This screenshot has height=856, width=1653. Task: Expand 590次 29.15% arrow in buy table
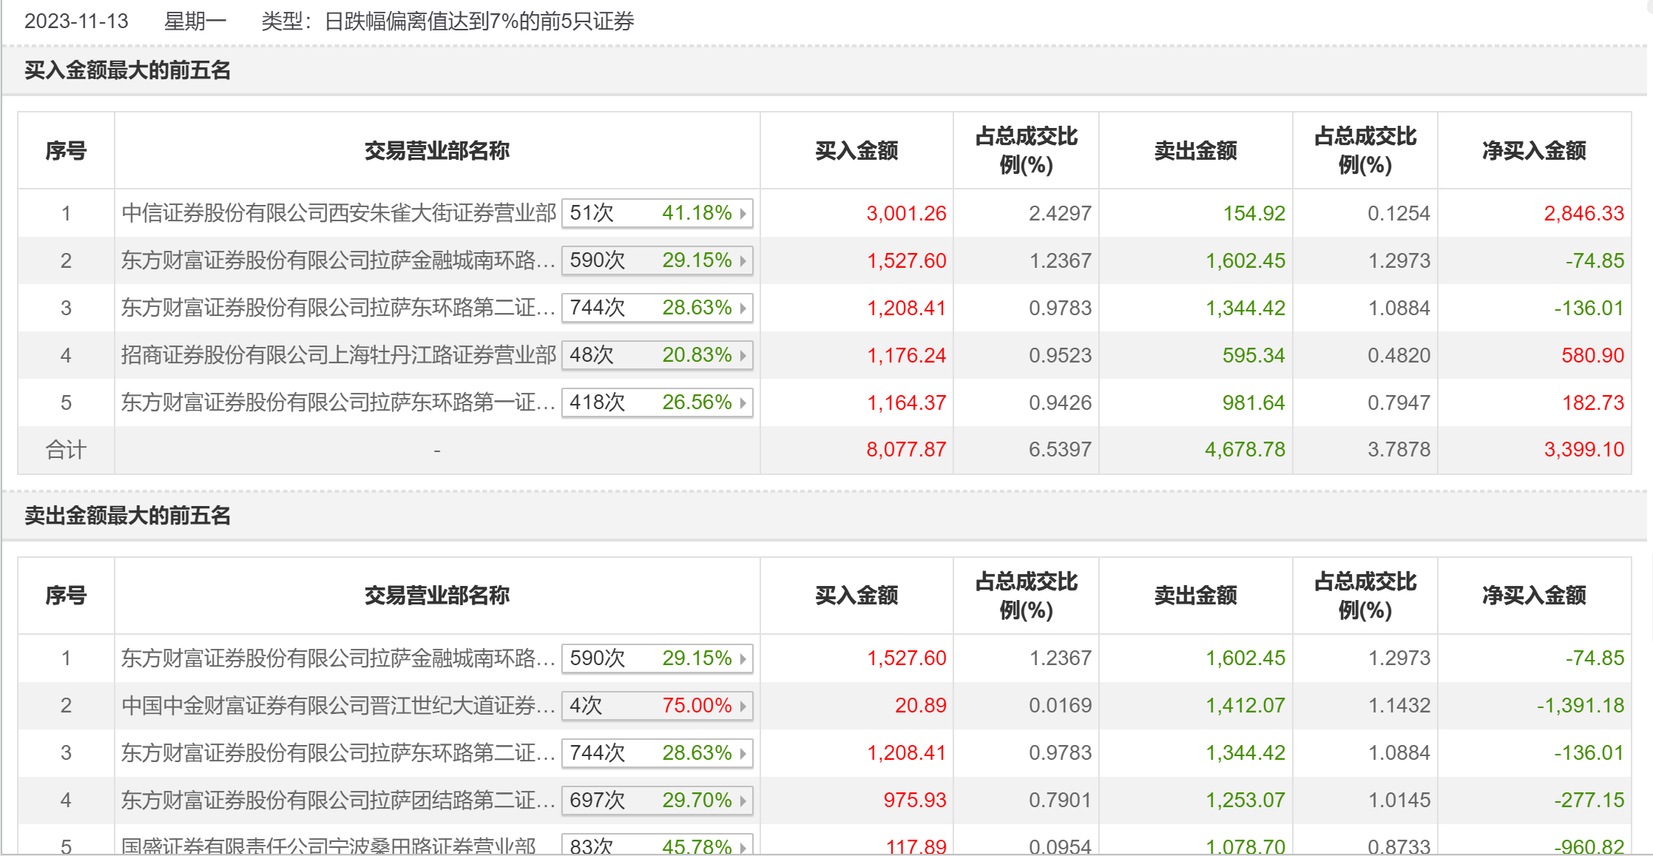click(x=743, y=260)
